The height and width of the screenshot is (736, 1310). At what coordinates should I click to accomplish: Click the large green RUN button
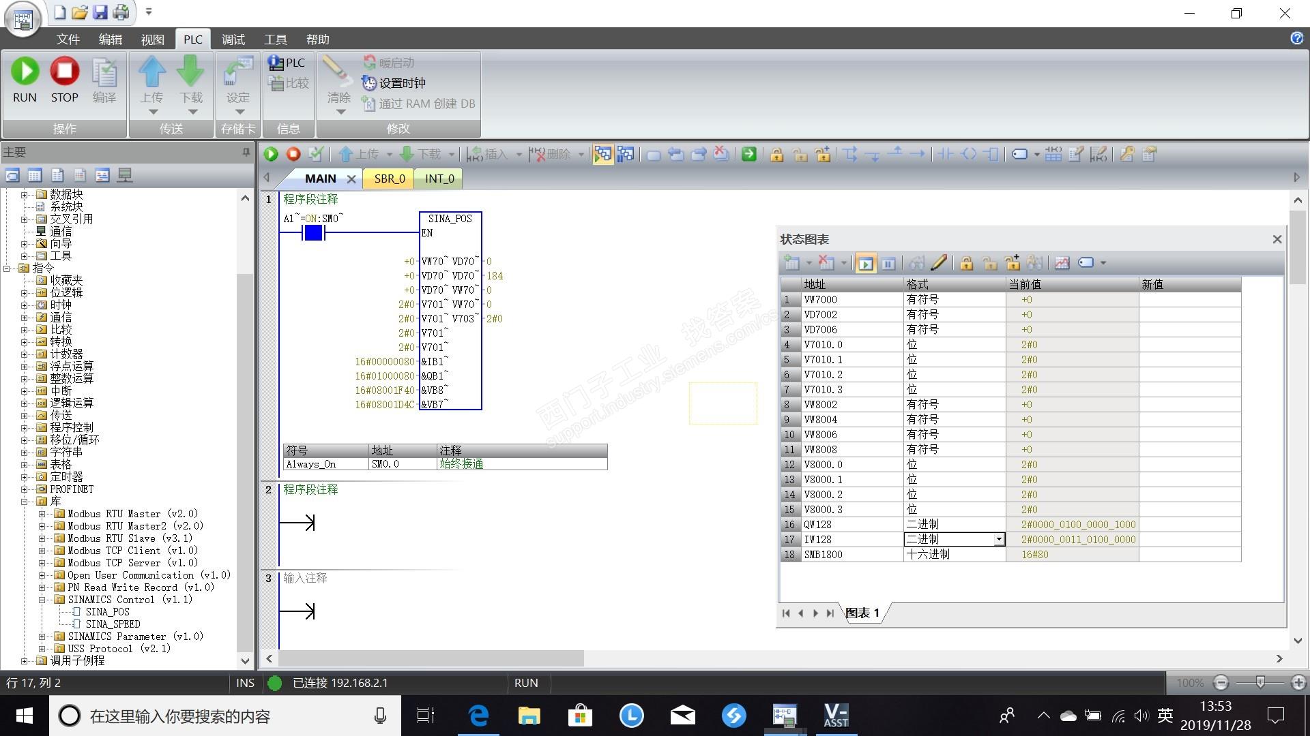pos(25,72)
